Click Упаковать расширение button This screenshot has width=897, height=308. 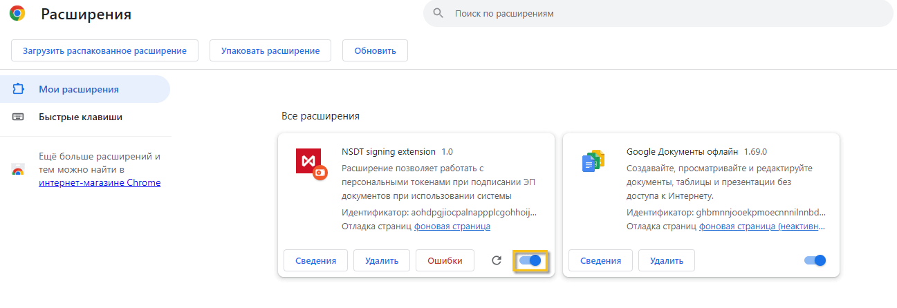tap(270, 50)
